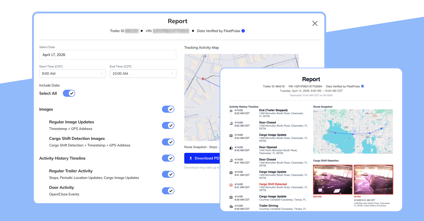The image size is (424, 221).
Task: Click the Door Opened timeline entry
Action: pos(278,150)
